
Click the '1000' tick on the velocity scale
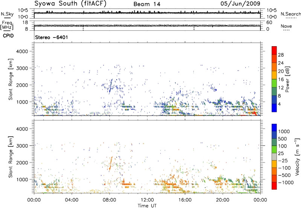(284, 131)
